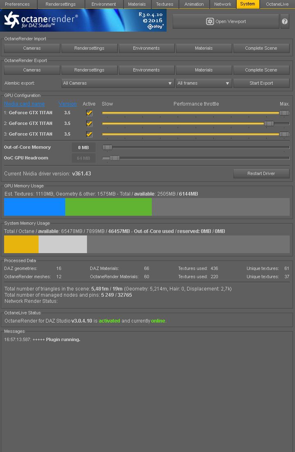Click the '3: GeForce GTX TITAN' label

point(28,134)
